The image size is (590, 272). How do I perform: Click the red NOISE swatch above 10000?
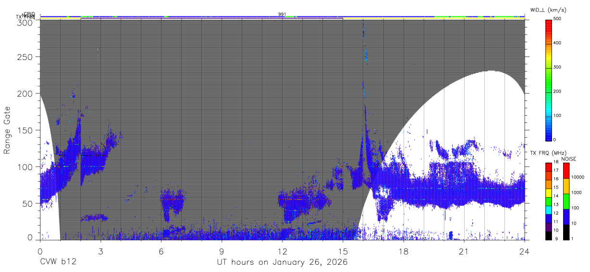click(566, 171)
